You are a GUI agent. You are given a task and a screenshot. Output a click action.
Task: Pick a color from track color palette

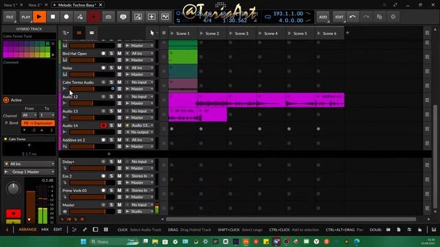click(26, 49)
